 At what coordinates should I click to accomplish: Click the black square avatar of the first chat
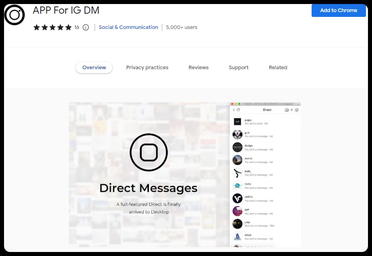(x=238, y=122)
